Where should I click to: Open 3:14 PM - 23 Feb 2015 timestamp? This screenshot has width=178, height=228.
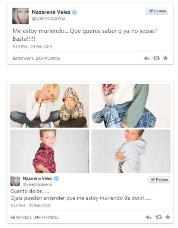(x=30, y=206)
